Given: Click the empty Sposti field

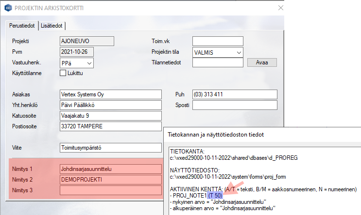Looking at the screenshot, I should click(x=234, y=105).
